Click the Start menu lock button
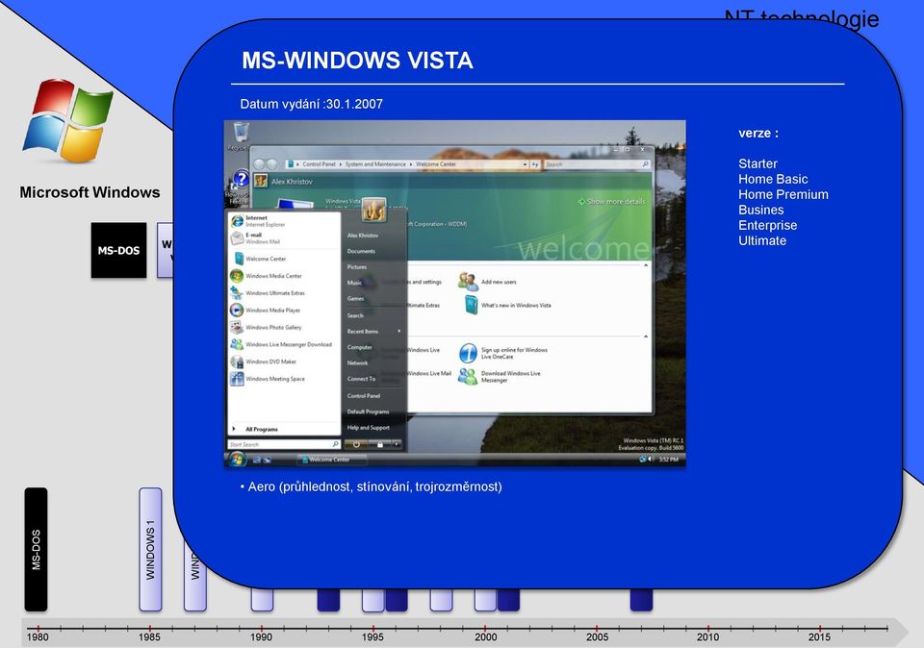The image size is (924, 648). [x=380, y=444]
